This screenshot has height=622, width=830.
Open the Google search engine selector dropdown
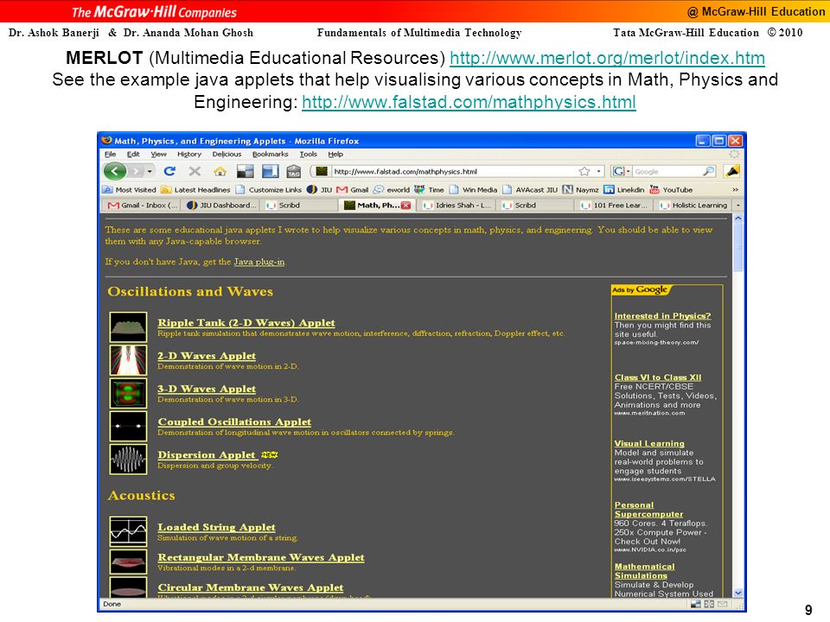[x=621, y=171]
